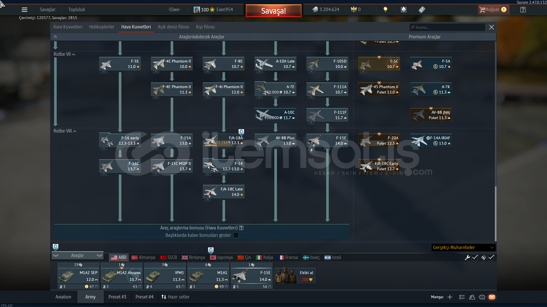547x307 pixels.
Task: Click the ticket icon in top bar
Action: 422,10
